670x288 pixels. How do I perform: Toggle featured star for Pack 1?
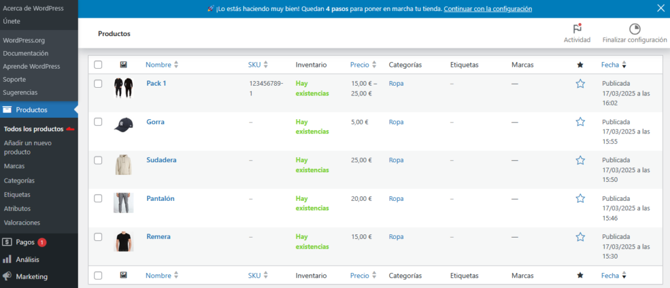click(x=580, y=84)
